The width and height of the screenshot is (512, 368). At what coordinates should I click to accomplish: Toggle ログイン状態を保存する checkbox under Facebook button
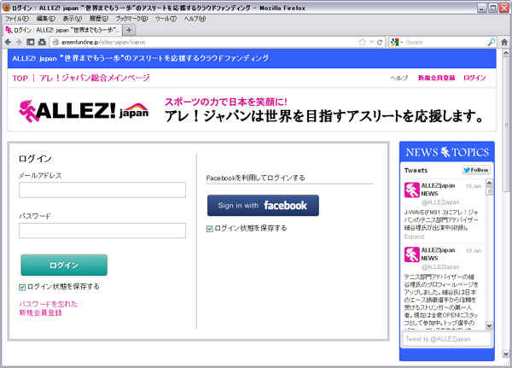click(x=211, y=228)
